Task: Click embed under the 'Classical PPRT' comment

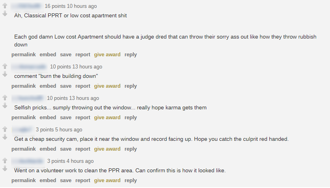Action: pyautogui.click(x=48, y=55)
